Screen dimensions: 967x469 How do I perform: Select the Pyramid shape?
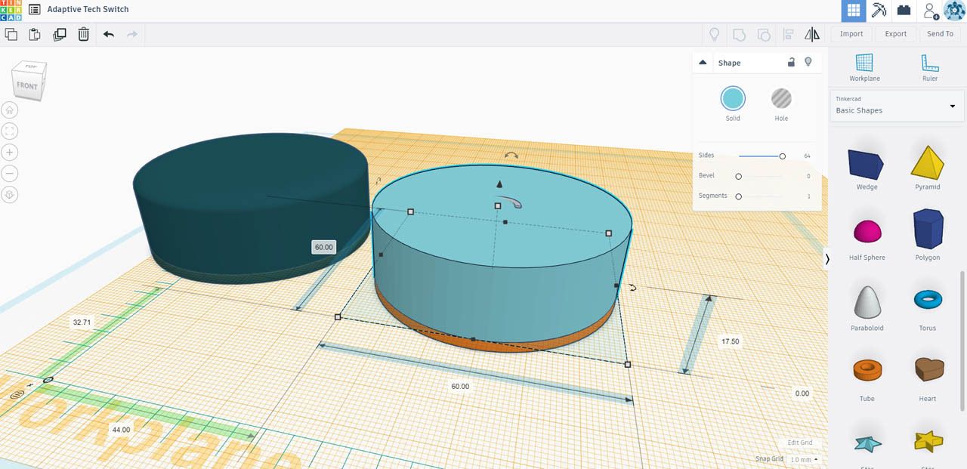pyautogui.click(x=928, y=162)
